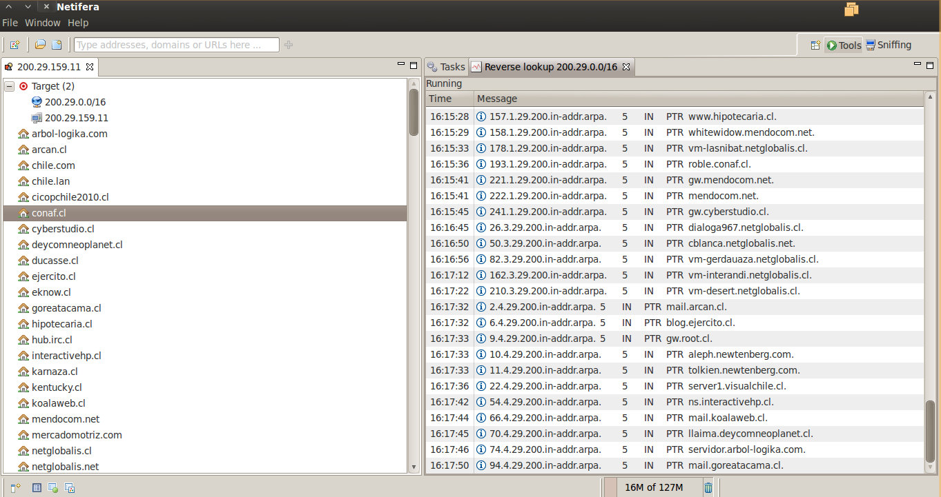Open the File menu
Image resolution: width=941 pixels, height=497 pixels.
click(10, 22)
